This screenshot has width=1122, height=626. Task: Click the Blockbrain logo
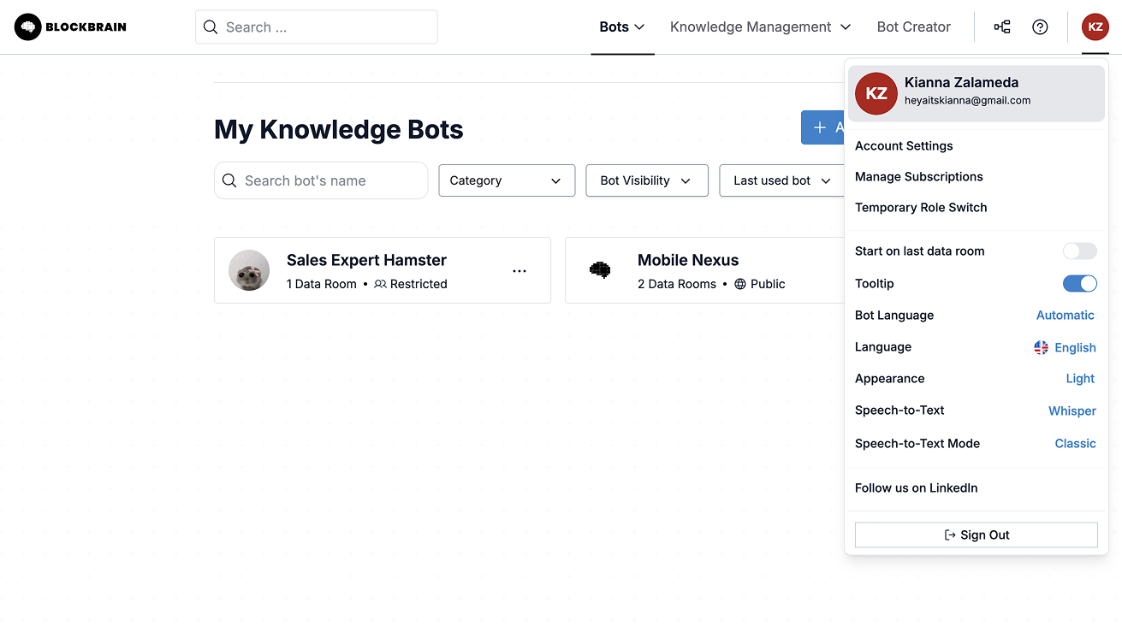point(70,27)
